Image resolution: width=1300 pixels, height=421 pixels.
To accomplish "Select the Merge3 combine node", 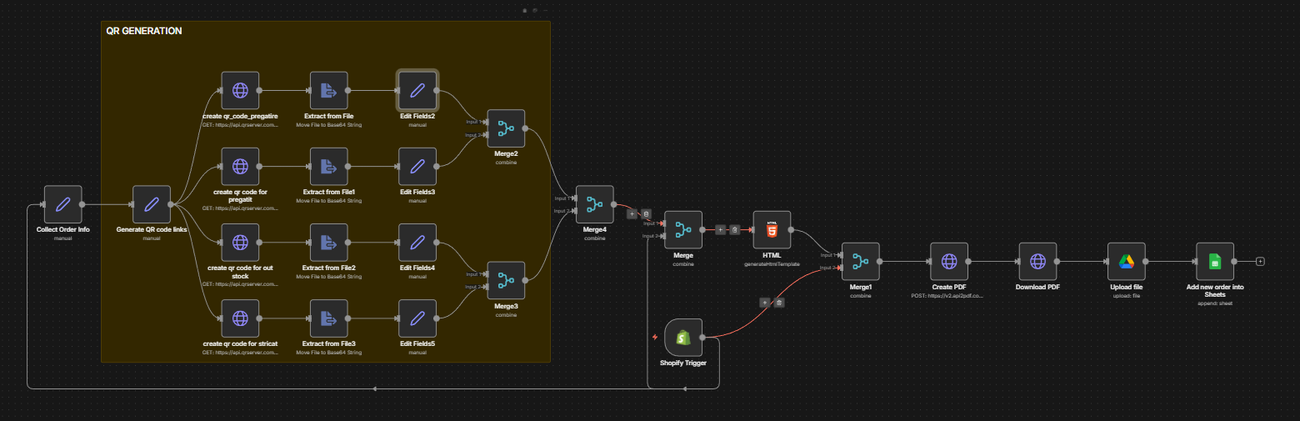I will 506,281.
